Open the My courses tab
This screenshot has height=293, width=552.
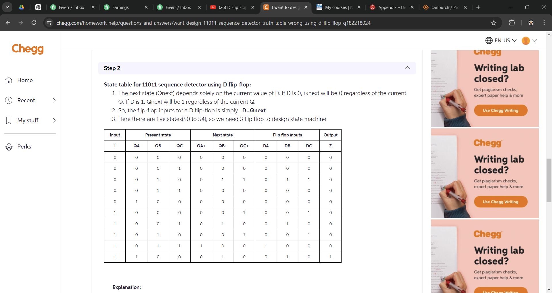pyautogui.click(x=336, y=7)
